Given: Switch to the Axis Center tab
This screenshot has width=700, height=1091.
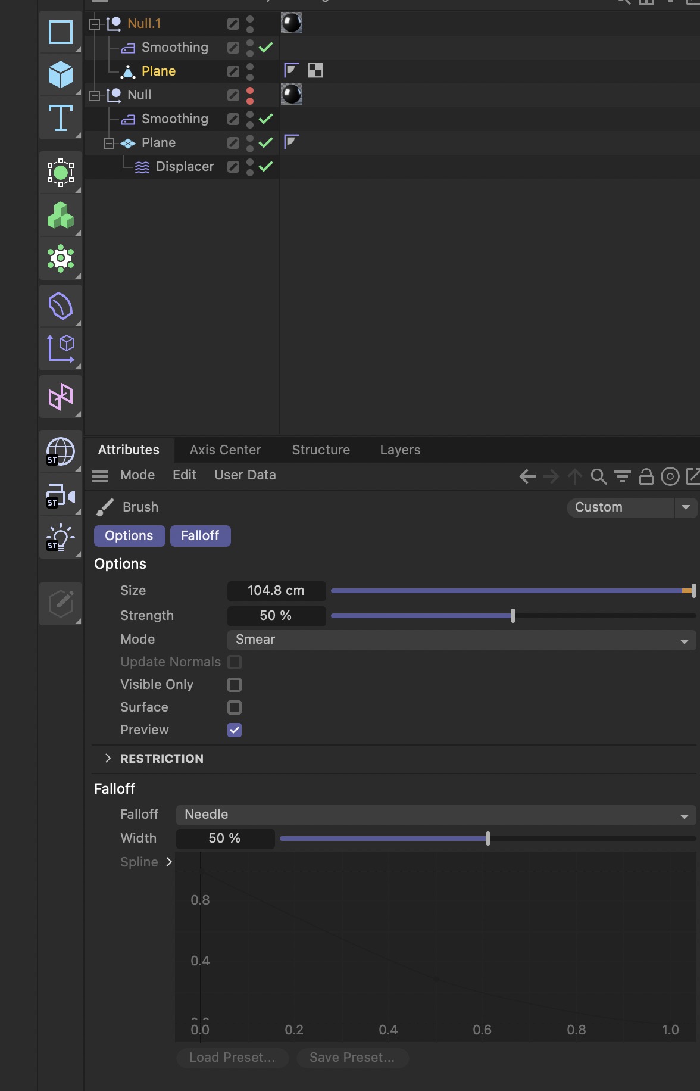Looking at the screenshot, I should click(225, 450).
